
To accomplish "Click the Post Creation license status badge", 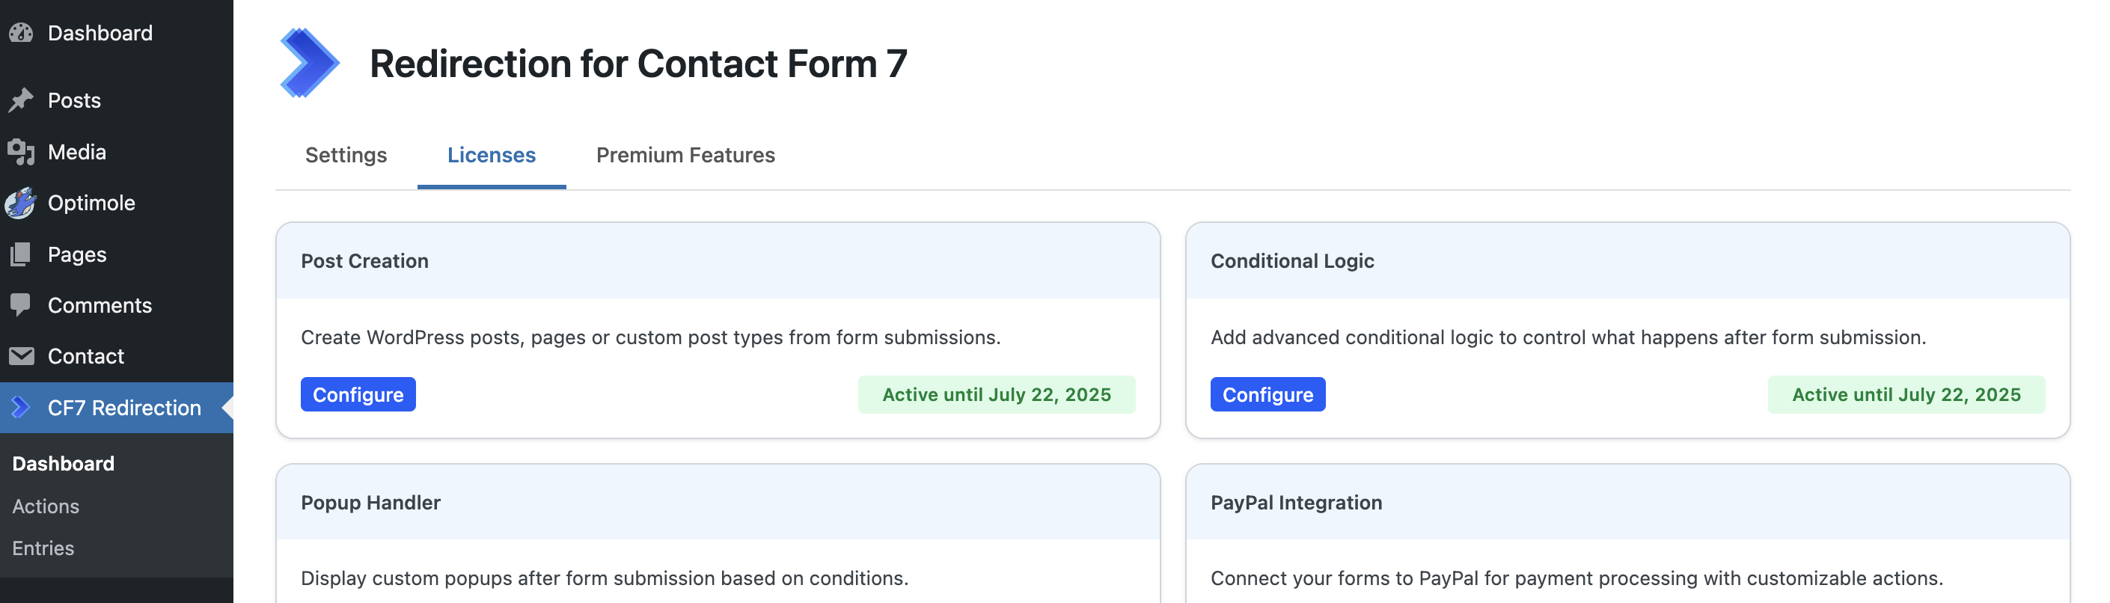I will tap(996, 395).
